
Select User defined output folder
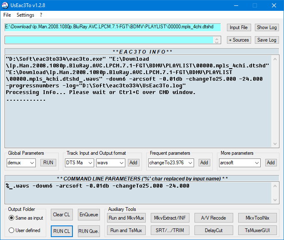coord(25,230)
